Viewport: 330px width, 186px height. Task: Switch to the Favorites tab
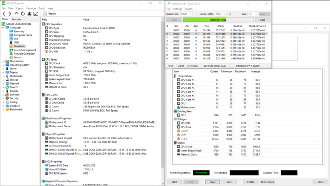coord(16,20)
